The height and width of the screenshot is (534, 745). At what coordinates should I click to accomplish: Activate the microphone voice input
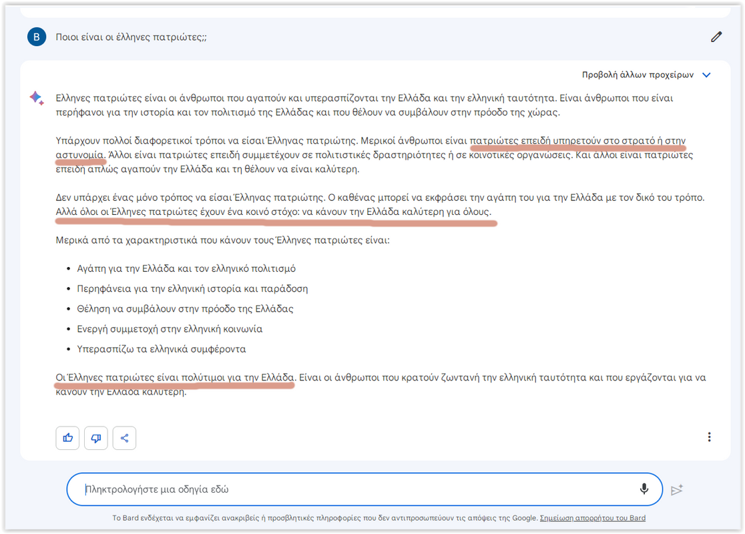pos(644,489)
